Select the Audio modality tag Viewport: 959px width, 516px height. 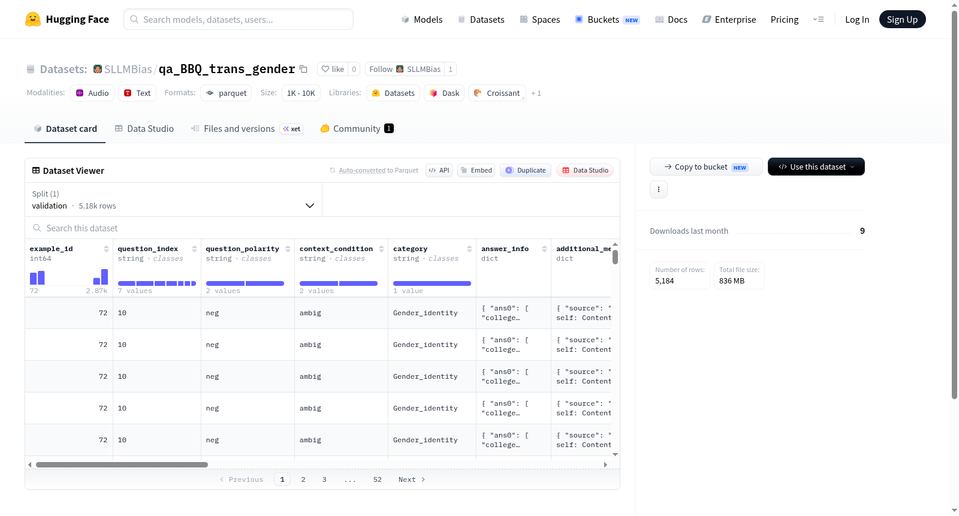[x=92, y=93]
